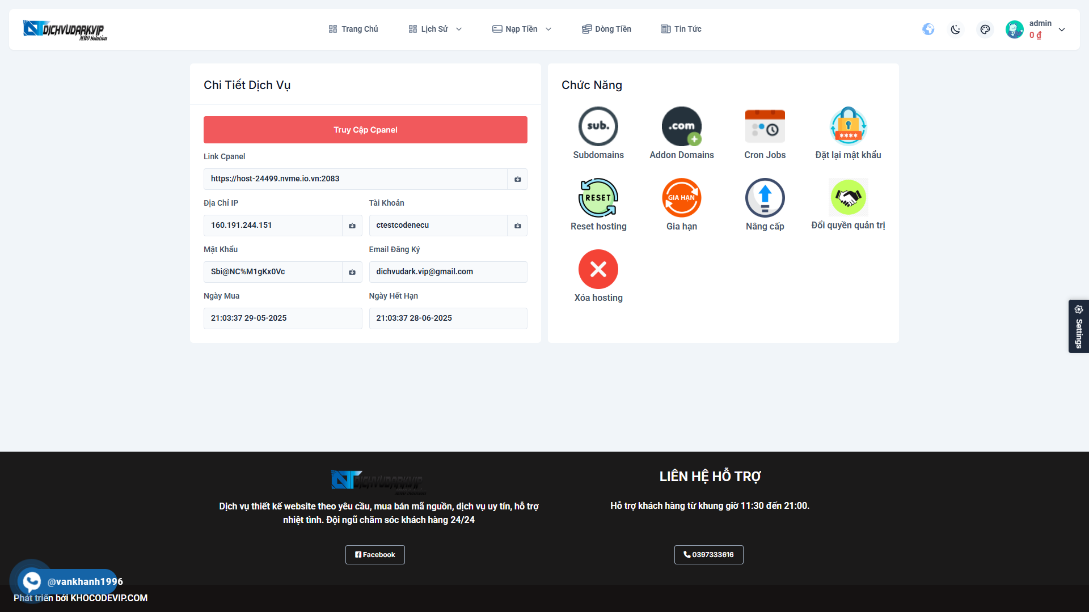Click the Reset hosting icon
Viewport: 1089px width, 612px height.
click(598, 198)
